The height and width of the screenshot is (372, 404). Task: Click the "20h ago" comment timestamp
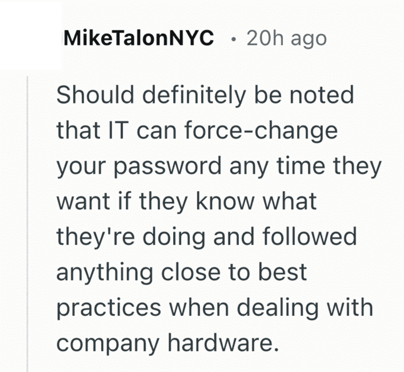286,38
